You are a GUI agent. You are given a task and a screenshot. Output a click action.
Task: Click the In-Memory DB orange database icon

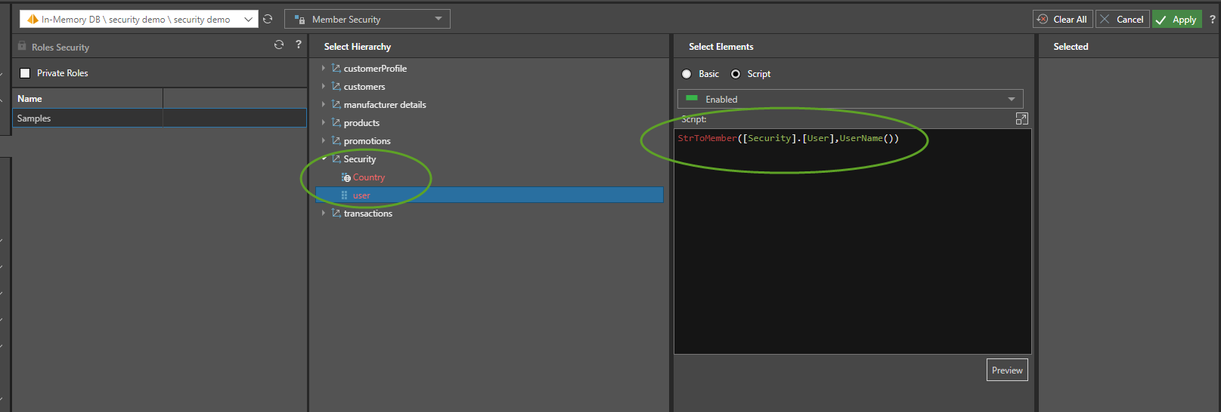[33, 19]
